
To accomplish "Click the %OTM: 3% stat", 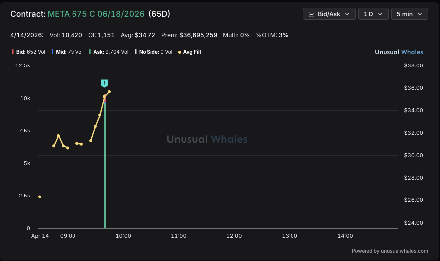I will pyautogui.click(x=272, y=35).
